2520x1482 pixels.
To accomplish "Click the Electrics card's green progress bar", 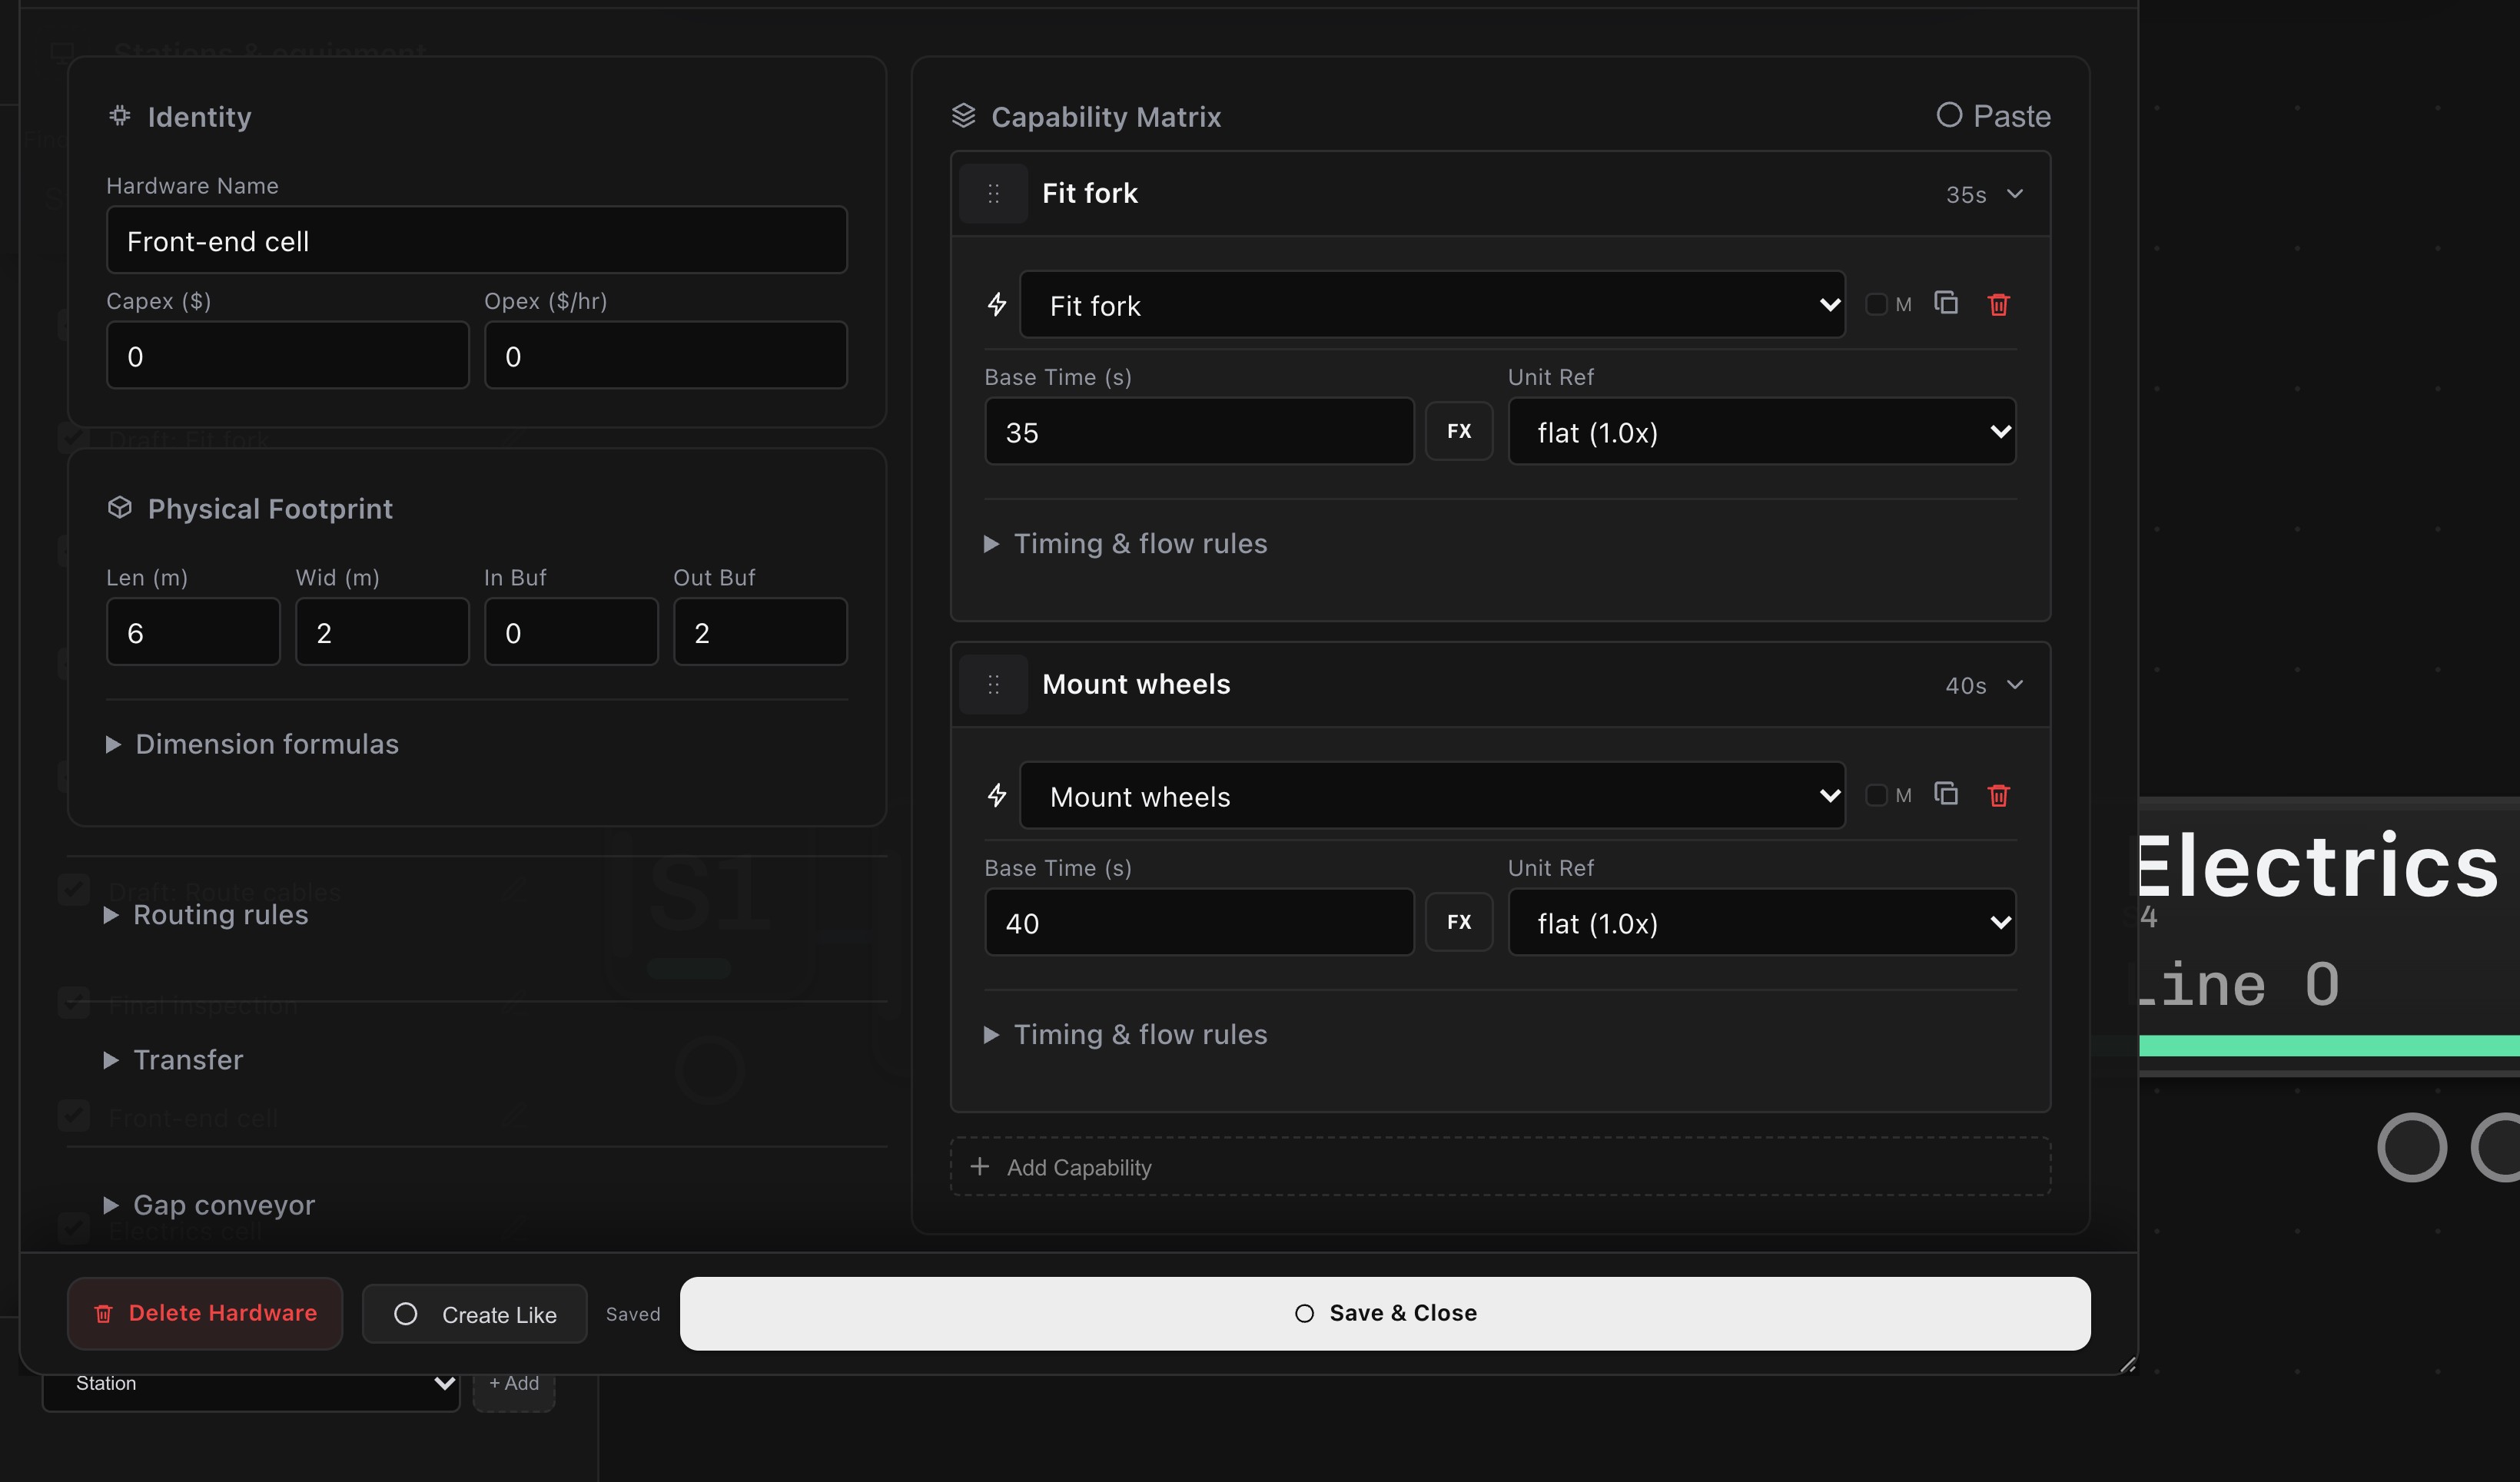I will click(x=2329, y=1046).
